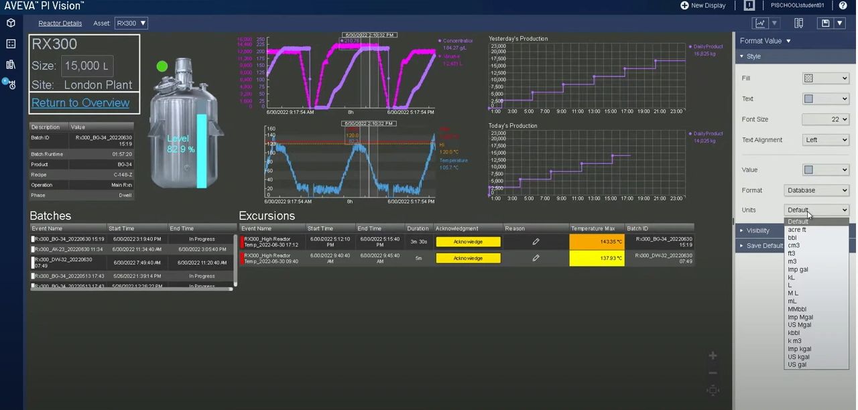Choose 'US gal' in units list

click(x=797, y=364)
